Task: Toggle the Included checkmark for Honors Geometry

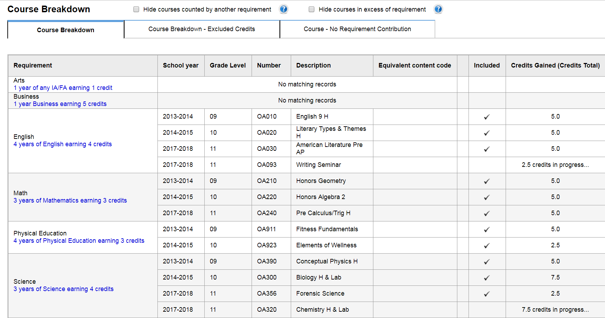Action: pos(487,181)
